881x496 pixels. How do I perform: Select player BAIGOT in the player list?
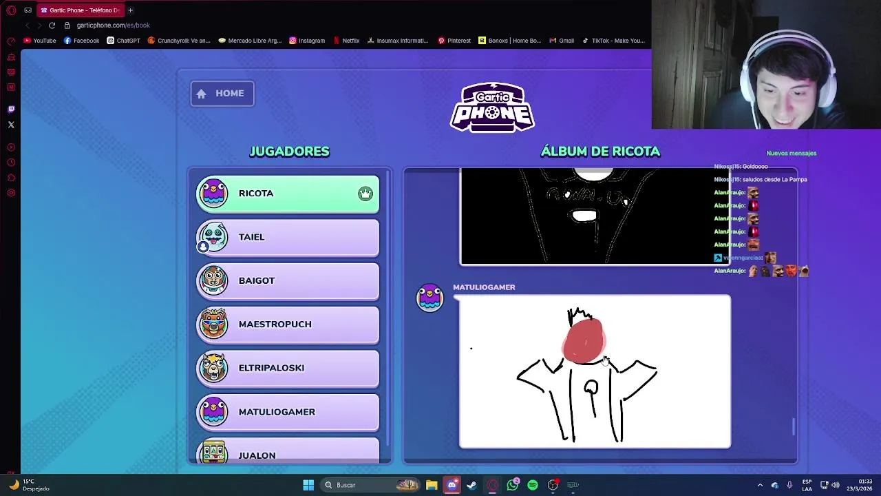tap(288, 280)
